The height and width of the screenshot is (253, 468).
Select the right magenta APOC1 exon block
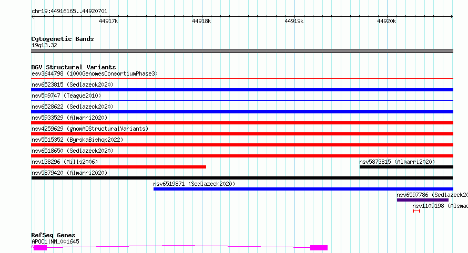coord(319,248)
